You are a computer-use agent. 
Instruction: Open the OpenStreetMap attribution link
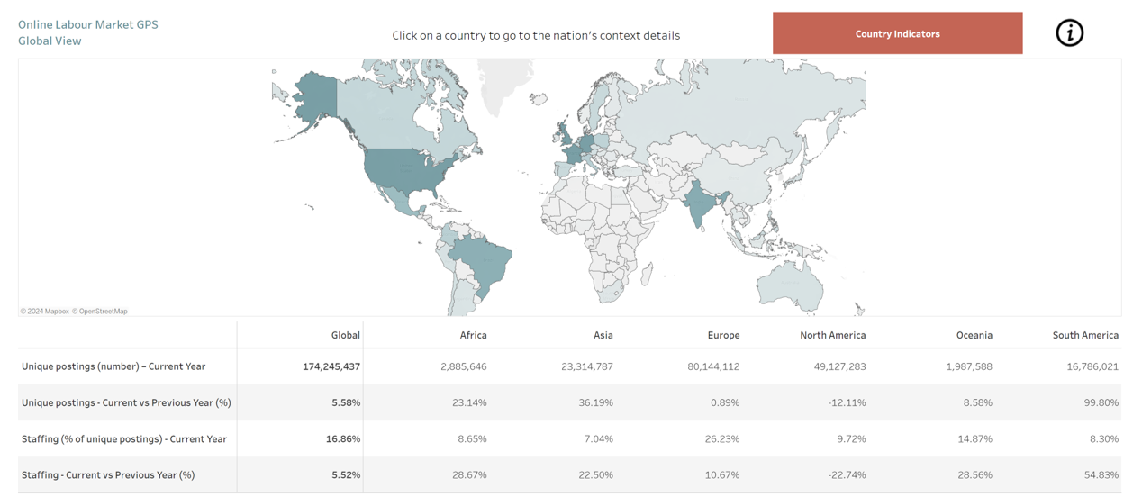pyautogui.click(x=101, y=312)
